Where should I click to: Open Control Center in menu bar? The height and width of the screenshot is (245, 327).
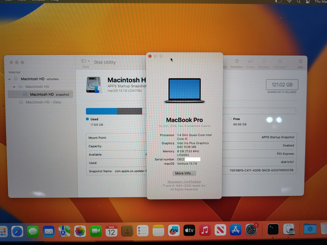(308, 2)
